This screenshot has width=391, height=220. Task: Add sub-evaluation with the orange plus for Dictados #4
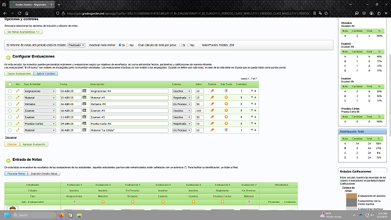(226, 104)
